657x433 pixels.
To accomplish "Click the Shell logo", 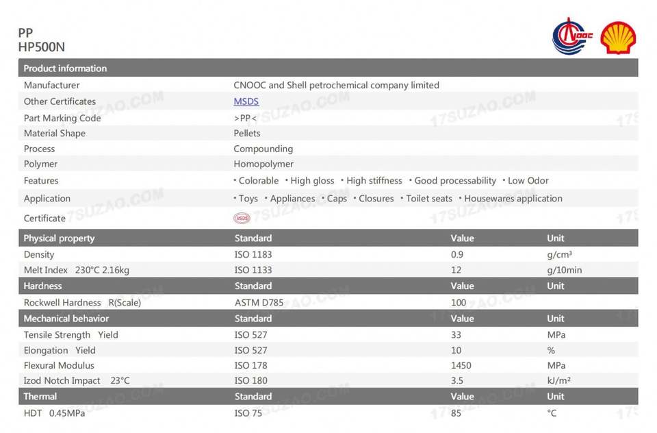I will [618, 38].
